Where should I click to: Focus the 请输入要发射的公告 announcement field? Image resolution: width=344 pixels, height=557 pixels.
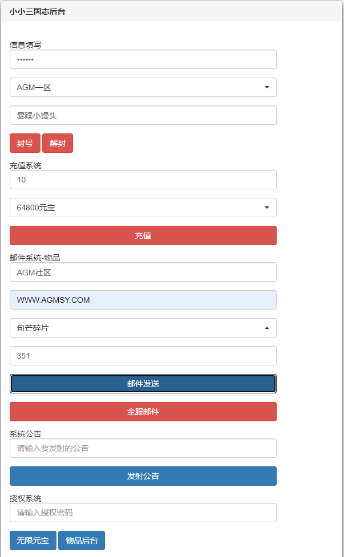(143, 448)
